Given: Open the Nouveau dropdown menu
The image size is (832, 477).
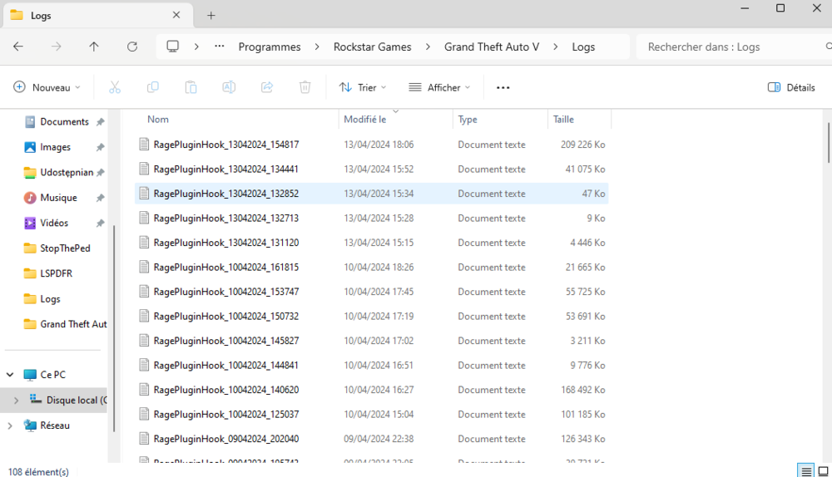Looking at the screenshot, I should (47, 87).
